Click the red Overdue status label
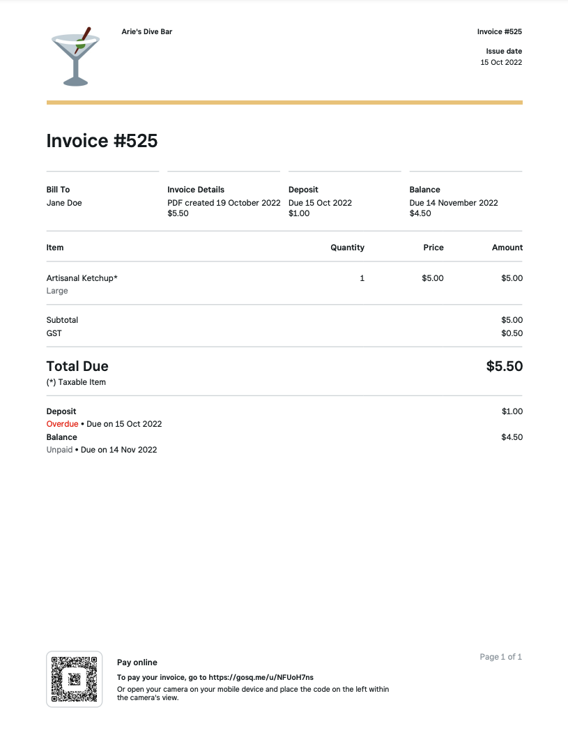This screenshot has width=568, height=735. [62, 424]
